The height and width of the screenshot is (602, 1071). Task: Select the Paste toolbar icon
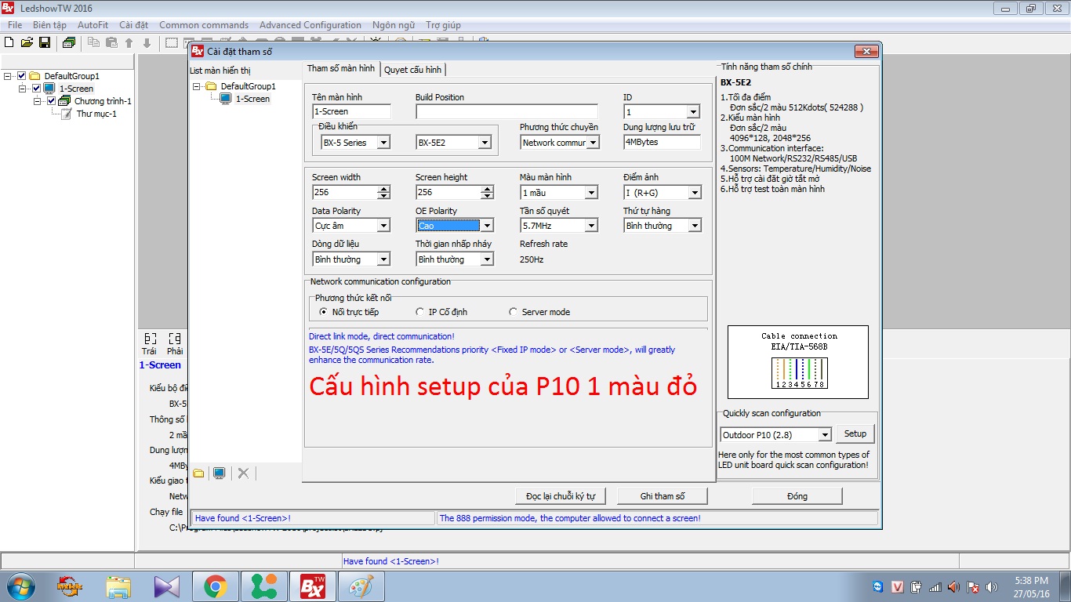point(110,42)
